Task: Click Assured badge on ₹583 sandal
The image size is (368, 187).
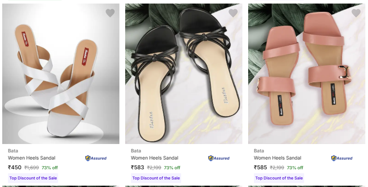Action: coord(219,158)
